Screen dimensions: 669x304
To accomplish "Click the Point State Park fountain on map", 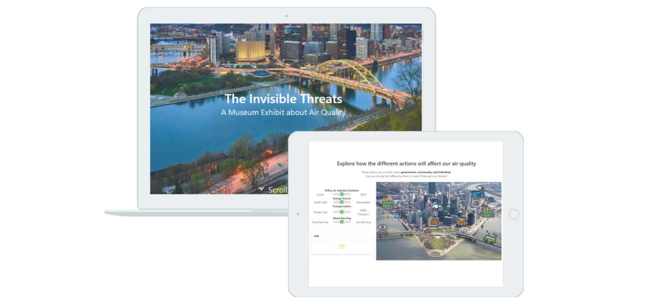I will tap(436, 254).
